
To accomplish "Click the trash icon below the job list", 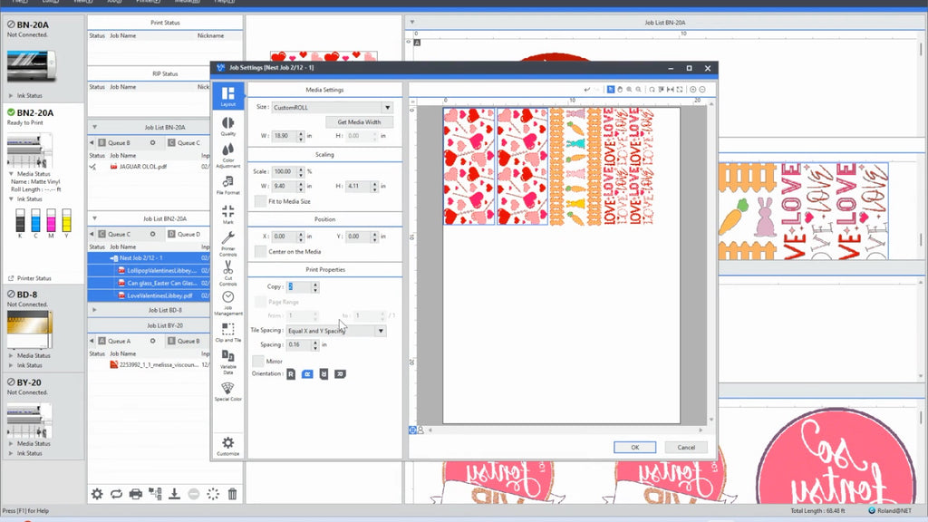I will point(233,494).
